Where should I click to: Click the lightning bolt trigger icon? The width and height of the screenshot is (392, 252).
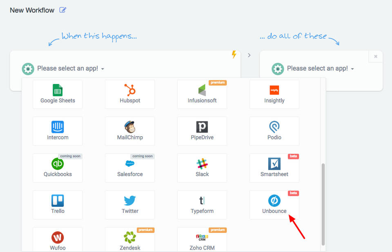click(234, 55)
